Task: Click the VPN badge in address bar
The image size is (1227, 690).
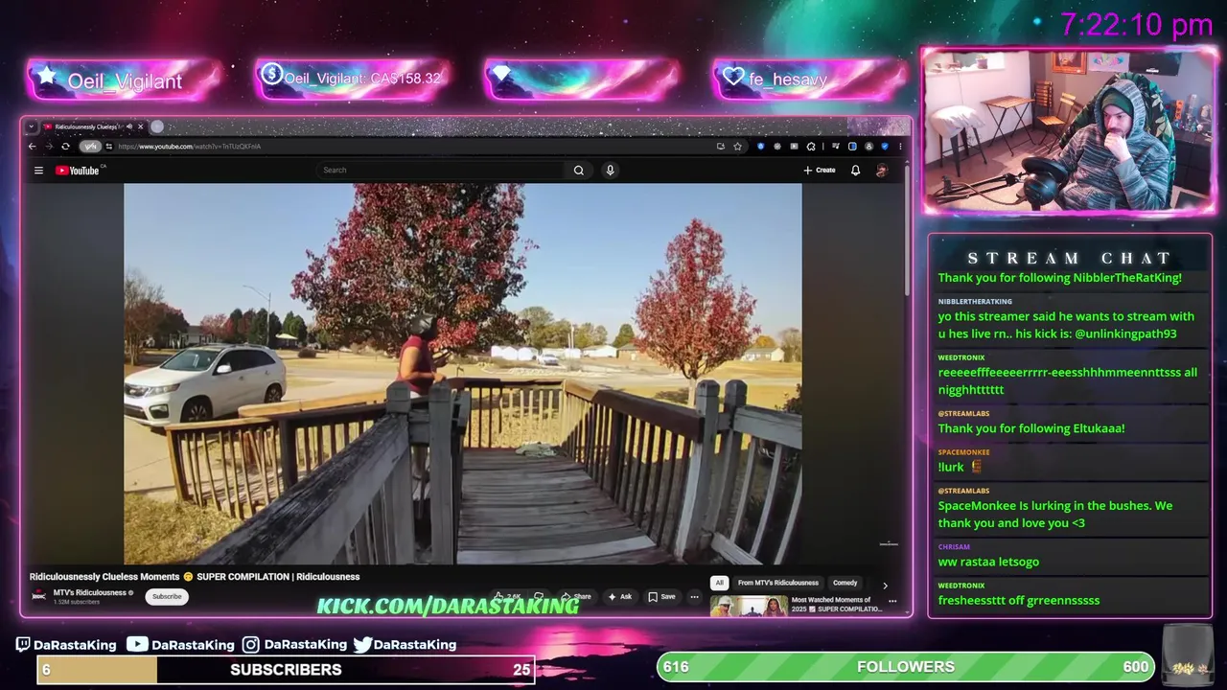Action: pos(90,147)
